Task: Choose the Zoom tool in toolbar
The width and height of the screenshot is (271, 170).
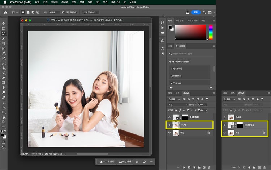Action: 4,122
